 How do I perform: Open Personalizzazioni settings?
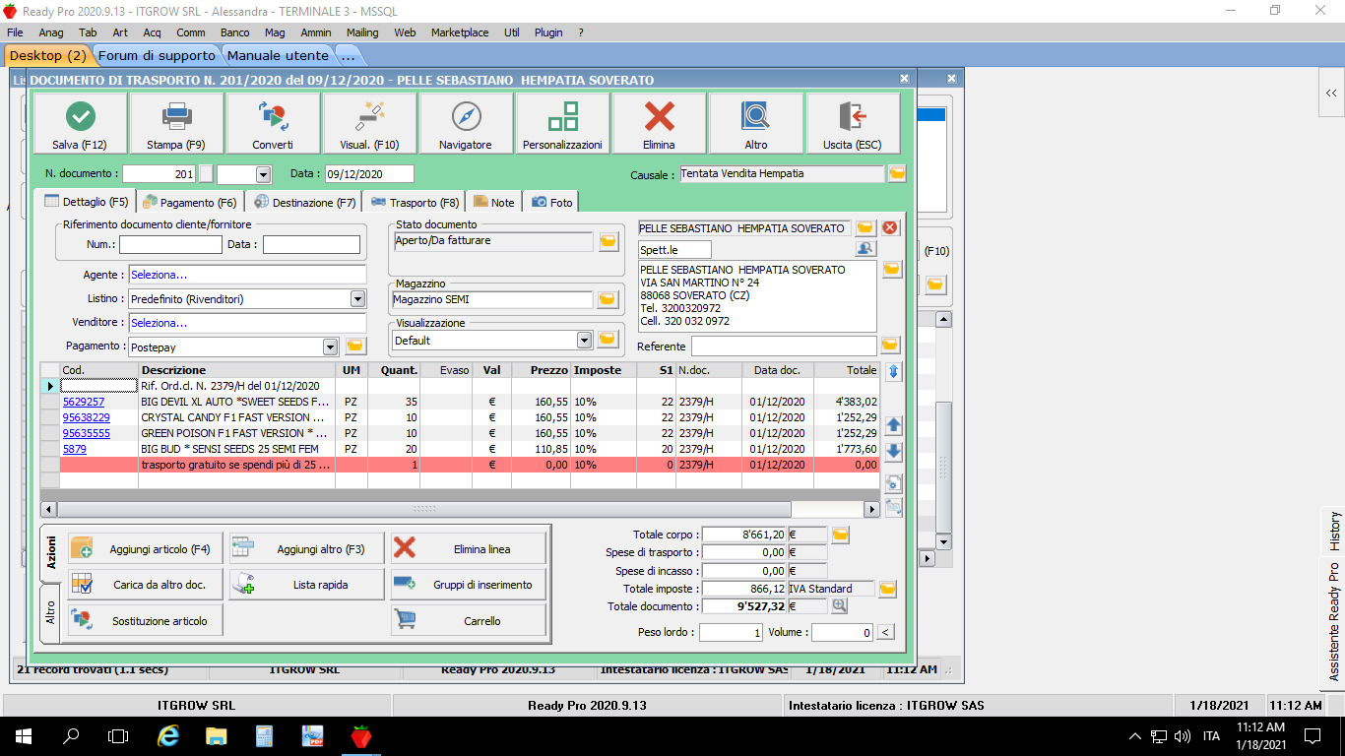click(562, 123)
